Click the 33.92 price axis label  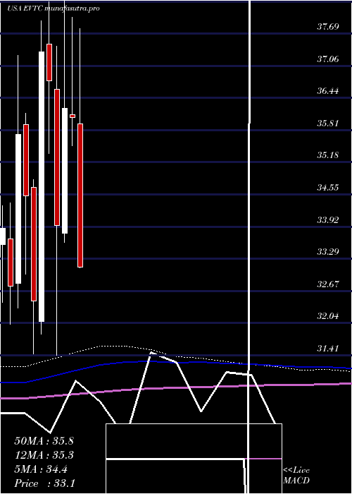click(328, 220)
